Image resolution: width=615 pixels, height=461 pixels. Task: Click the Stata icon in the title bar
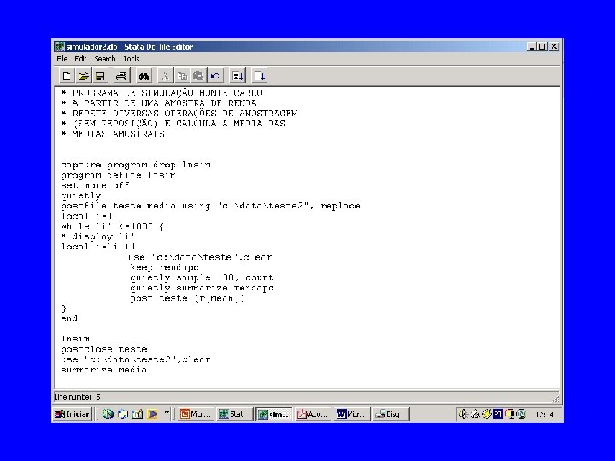(60, 47)
